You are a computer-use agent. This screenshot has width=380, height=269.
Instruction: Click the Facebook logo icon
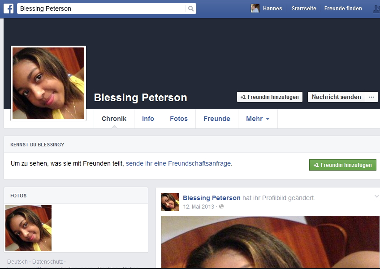pyautogui.click(x=9, y=9)
